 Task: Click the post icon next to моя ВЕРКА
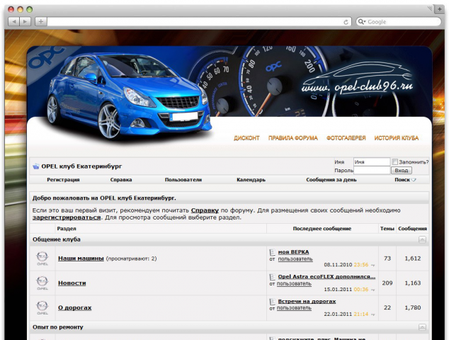click(273, 252)
